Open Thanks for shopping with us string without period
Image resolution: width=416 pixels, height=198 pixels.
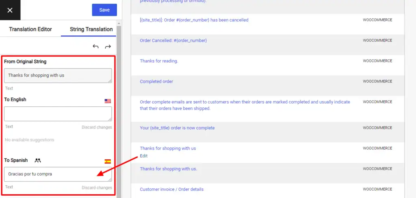(x=168, y=148)
